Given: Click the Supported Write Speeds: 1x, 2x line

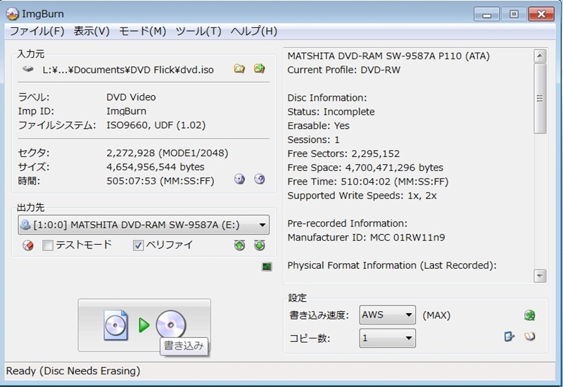Looking at the screenshot, I should coord(362,196).
